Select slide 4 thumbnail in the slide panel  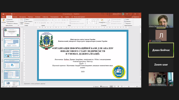[12, 64]
